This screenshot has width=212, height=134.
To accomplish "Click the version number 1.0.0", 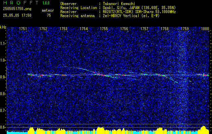I will point(46,3).
